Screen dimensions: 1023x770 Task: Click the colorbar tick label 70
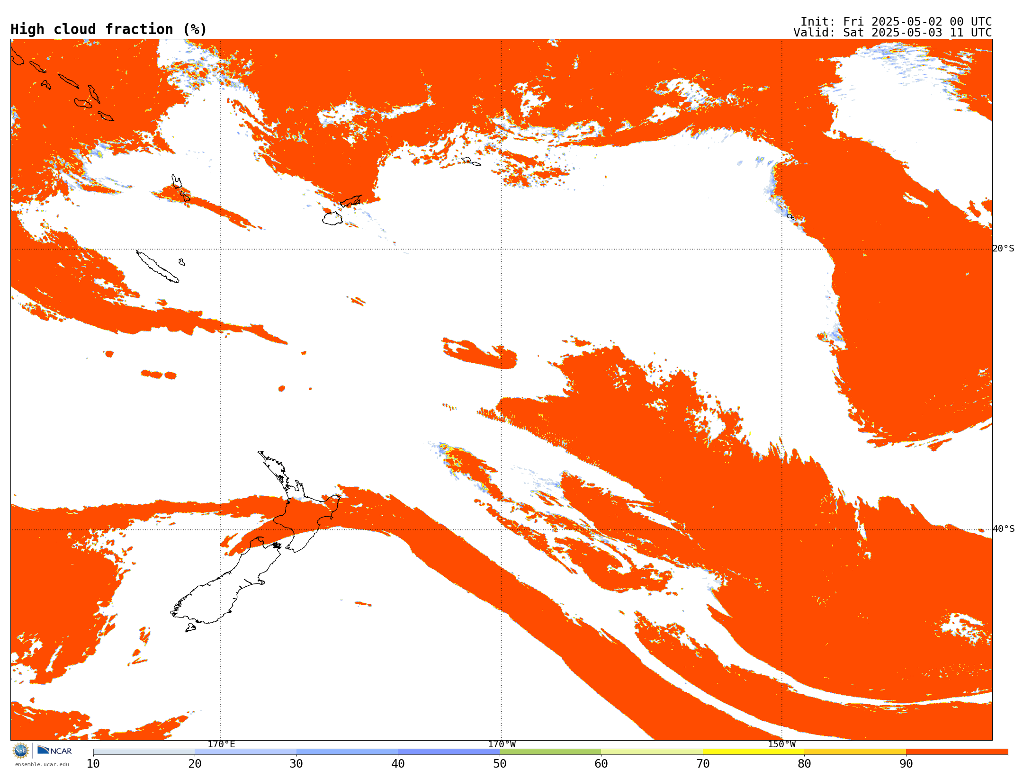click(x=703, y=764)
